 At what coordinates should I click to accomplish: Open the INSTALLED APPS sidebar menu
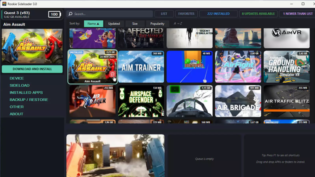[x=26, y=93]
